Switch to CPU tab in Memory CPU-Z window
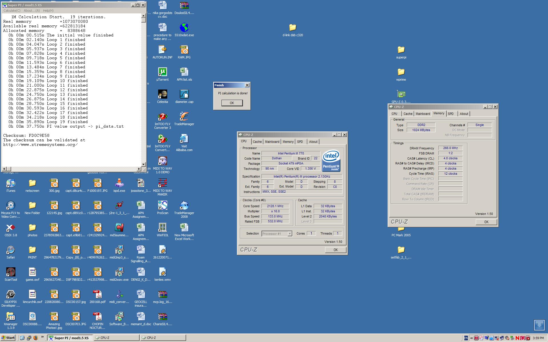The height and width of the screenshot is (342, 548). click(x=394, y=114)
